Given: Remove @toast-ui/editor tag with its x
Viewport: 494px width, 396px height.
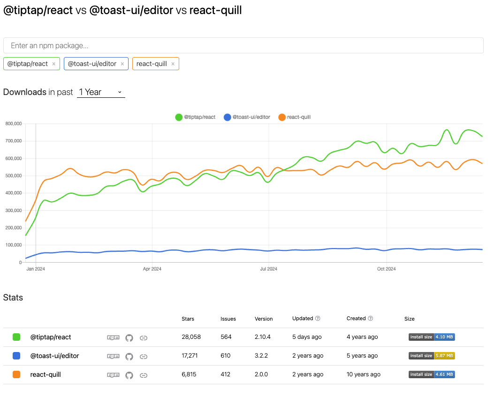Looking at the screenshot, I should (122, 64).
